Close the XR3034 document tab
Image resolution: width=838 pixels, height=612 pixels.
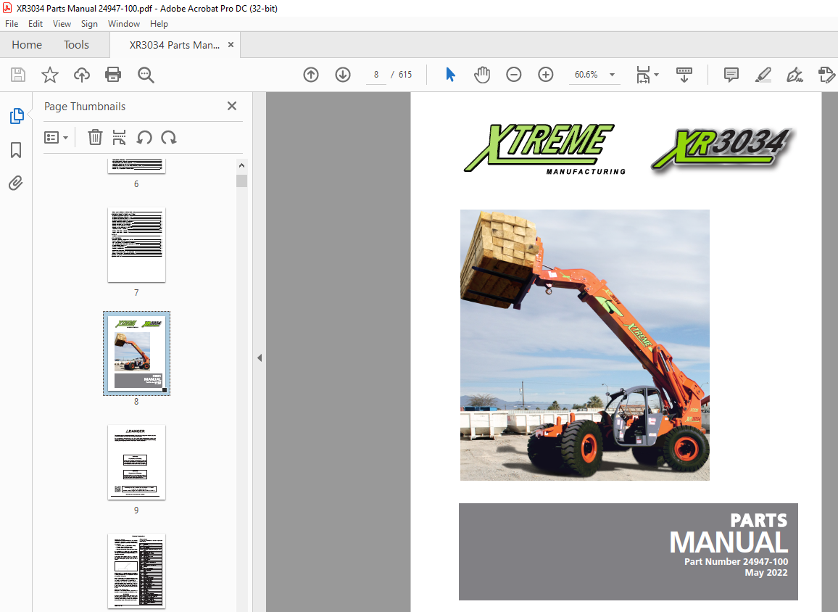click(x=231, y=45)
